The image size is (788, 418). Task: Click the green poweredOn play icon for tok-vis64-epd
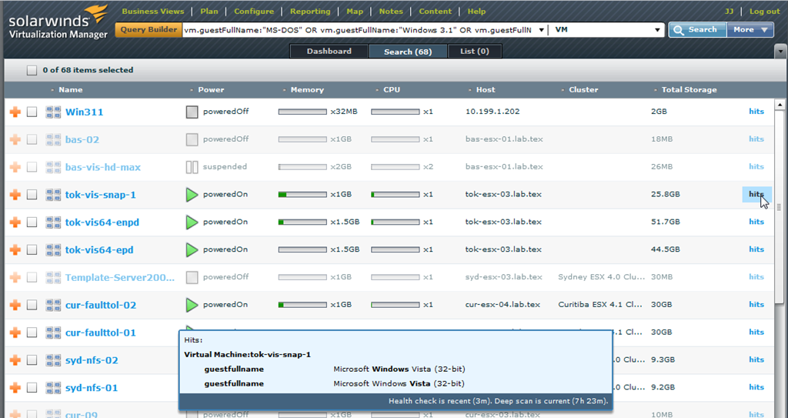192,249
